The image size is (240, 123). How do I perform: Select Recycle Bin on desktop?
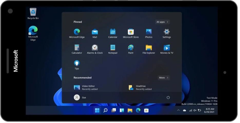33,14
